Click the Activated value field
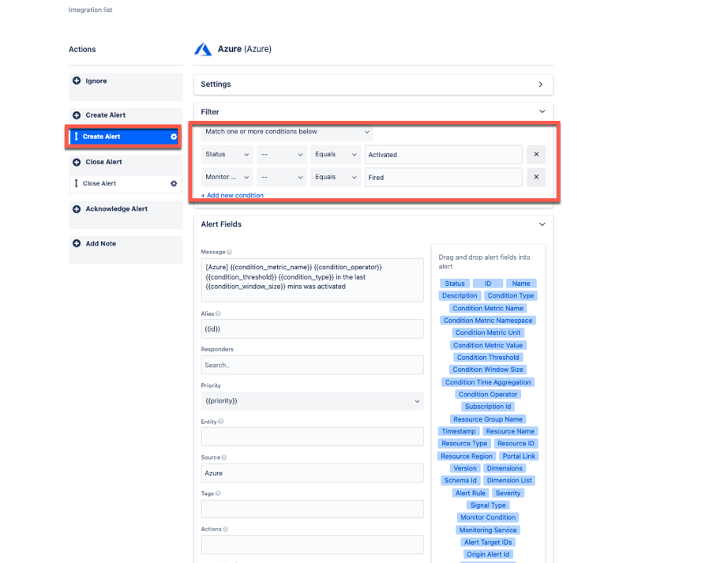Image resolution: width=728 pixels, height=563 pixels. 444,155
